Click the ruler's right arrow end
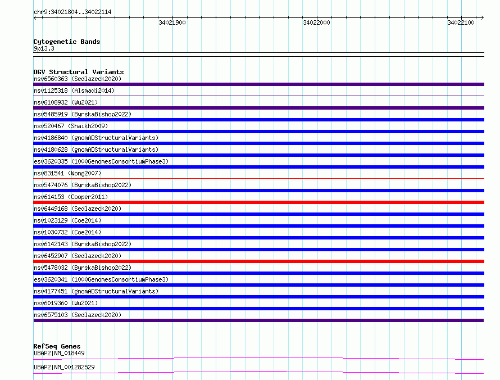500x380 pixels. [482, 18]
